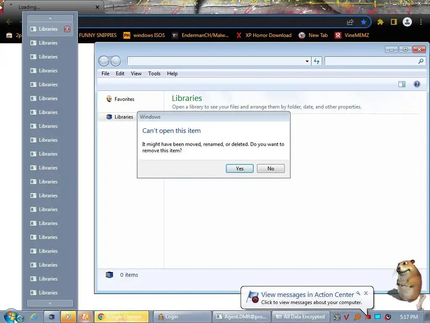Click the up arrow of the Libraries taskbar list
The height and width of the screenshot is (323, 430).
pyautogui.click(x=50, y=19)
